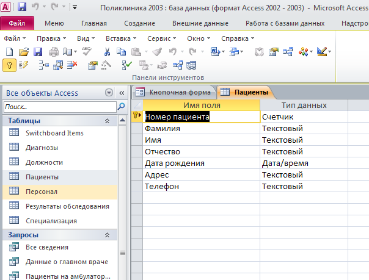Image resolution: width=369 pixels, height=280 pixels.
Task: Click the Paste clipboard icon
Action: click(136, 52)
